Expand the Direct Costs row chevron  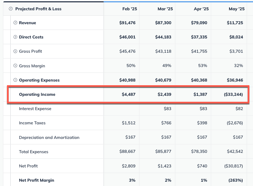15,37
